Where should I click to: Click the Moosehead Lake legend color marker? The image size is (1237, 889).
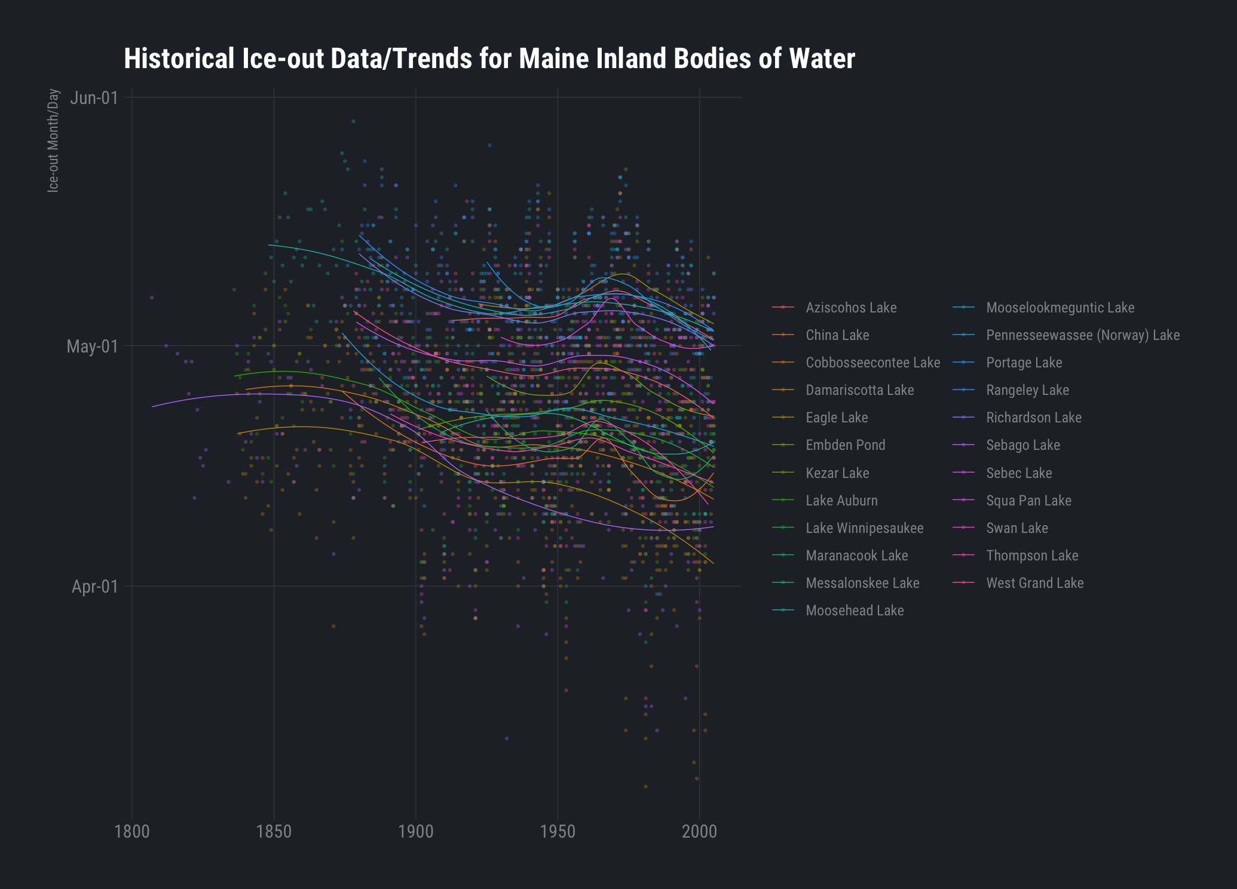[783, 611]
